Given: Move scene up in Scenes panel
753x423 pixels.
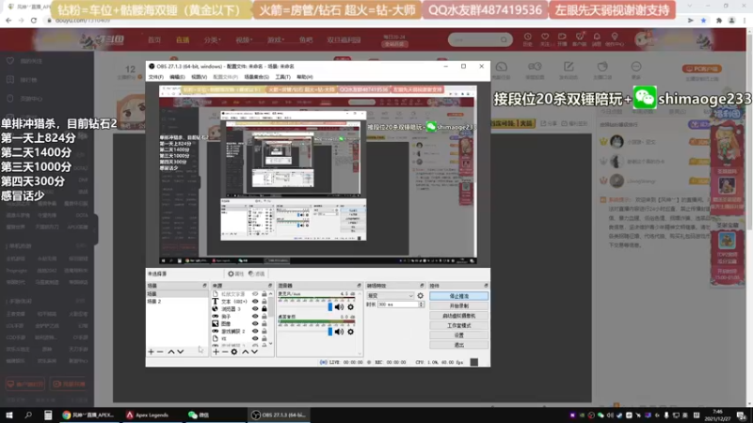Looking at the screenshot, I should click(x=171, y=352).
